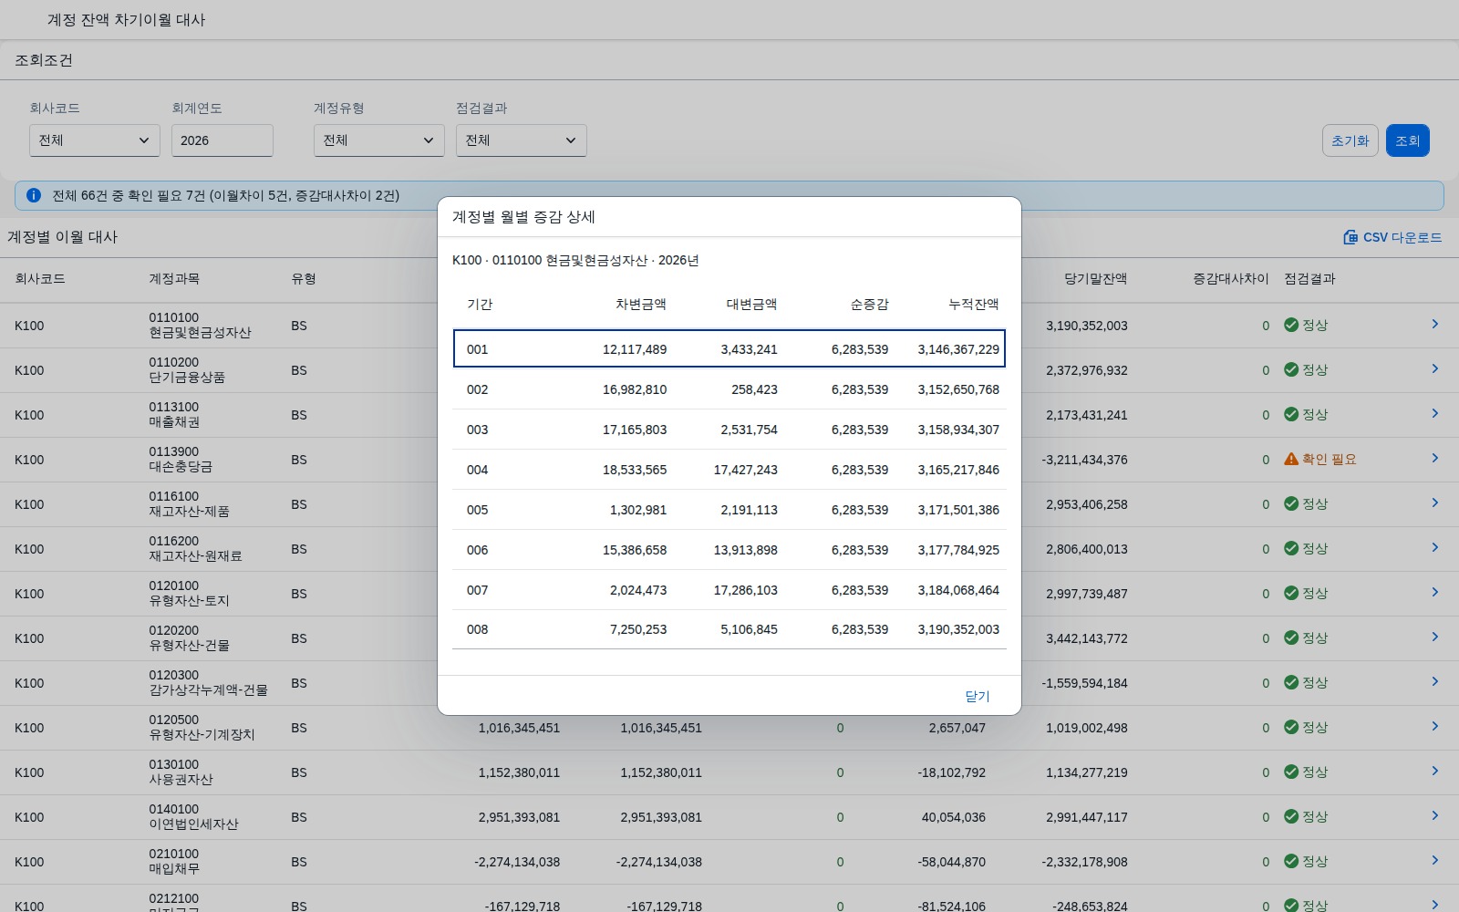Open detail chevron for 0113100 매출채권 row
The width and height of the screenshot is (1459, 912).
pos(1434,414)
